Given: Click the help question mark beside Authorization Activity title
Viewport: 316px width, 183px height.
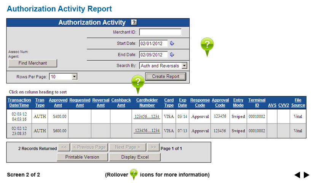Looking at the screenshot, I should pos(134,22).
